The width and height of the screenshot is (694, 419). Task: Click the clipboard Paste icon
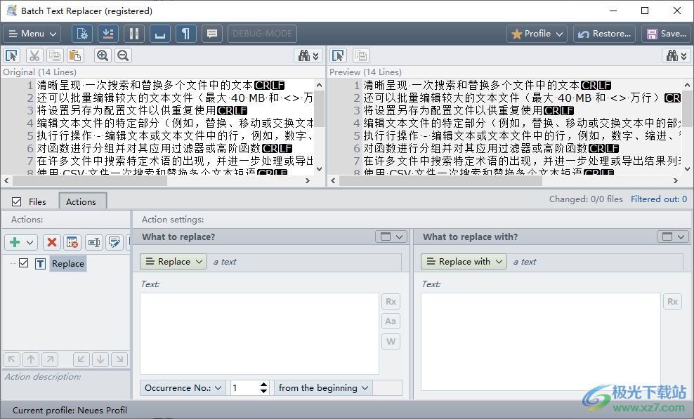tap(75, 55)
